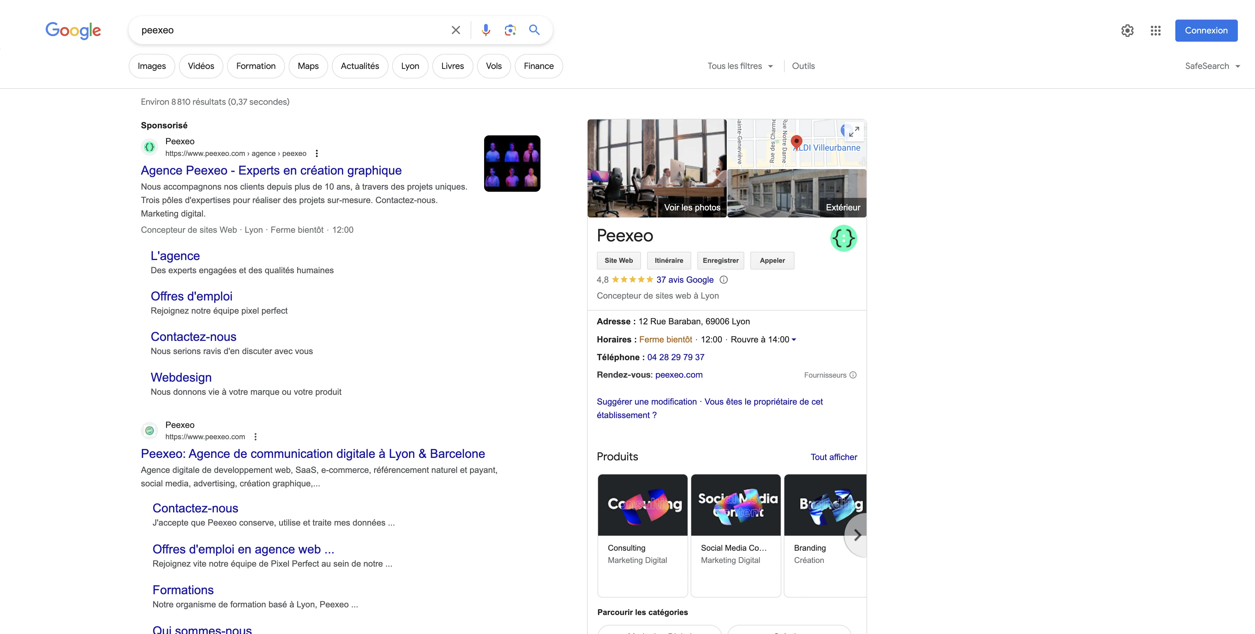Click the Google logo
This screenshot has width=1255, height=634.
click(73, 30)
